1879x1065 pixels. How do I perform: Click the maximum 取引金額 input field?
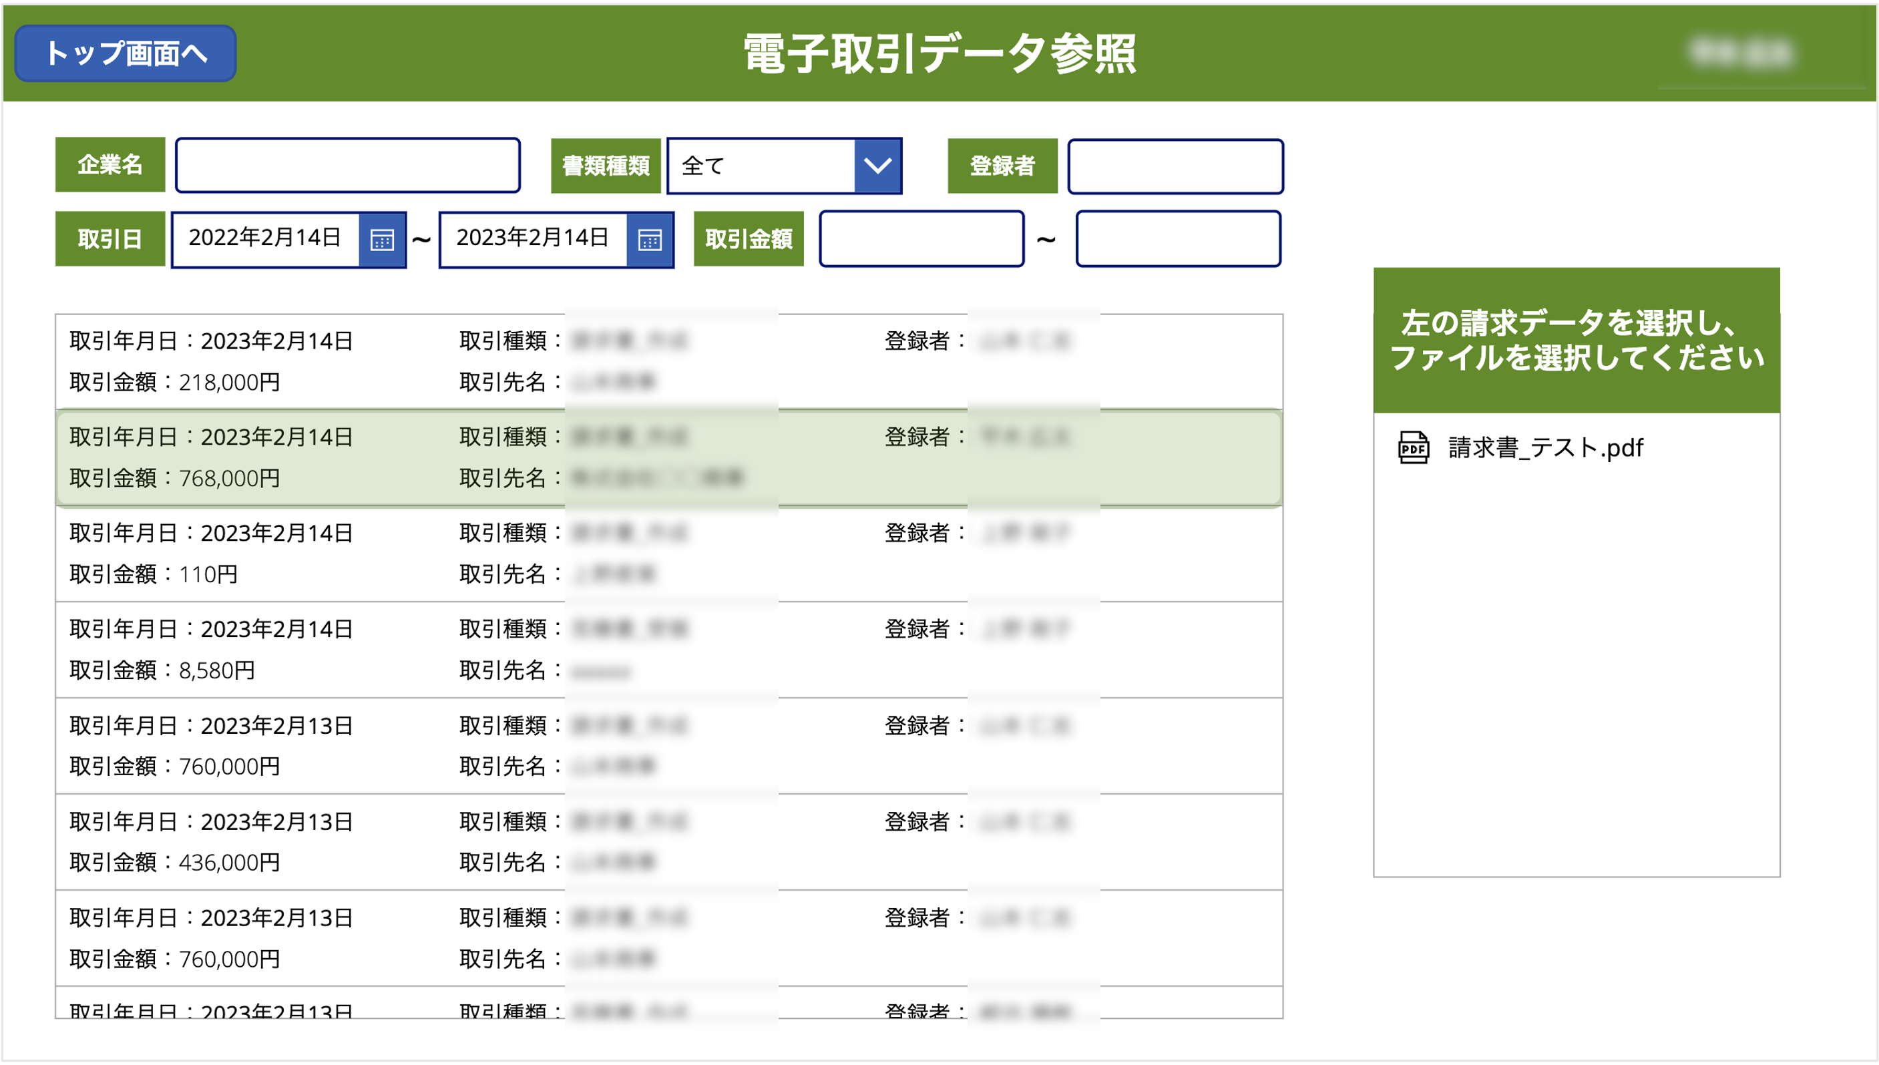tap(1178, 238)
